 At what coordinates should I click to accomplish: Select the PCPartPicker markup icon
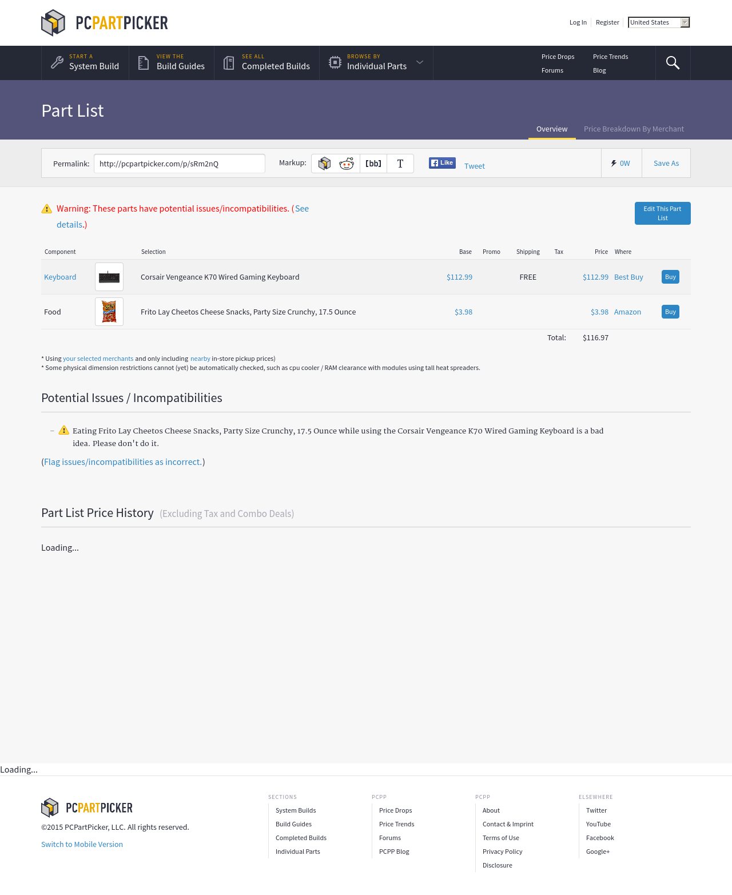pos(324,164)
